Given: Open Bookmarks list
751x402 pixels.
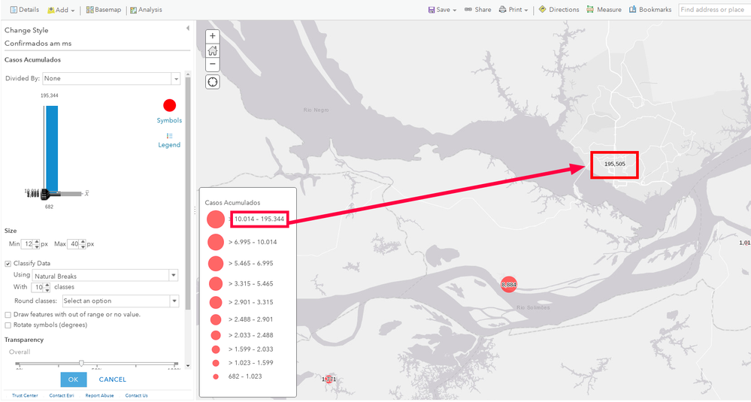Looking at the screenshot, I should (x=650, y=10).
